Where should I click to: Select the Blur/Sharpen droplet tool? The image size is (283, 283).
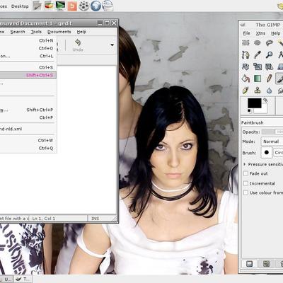(x=269, y=91)
